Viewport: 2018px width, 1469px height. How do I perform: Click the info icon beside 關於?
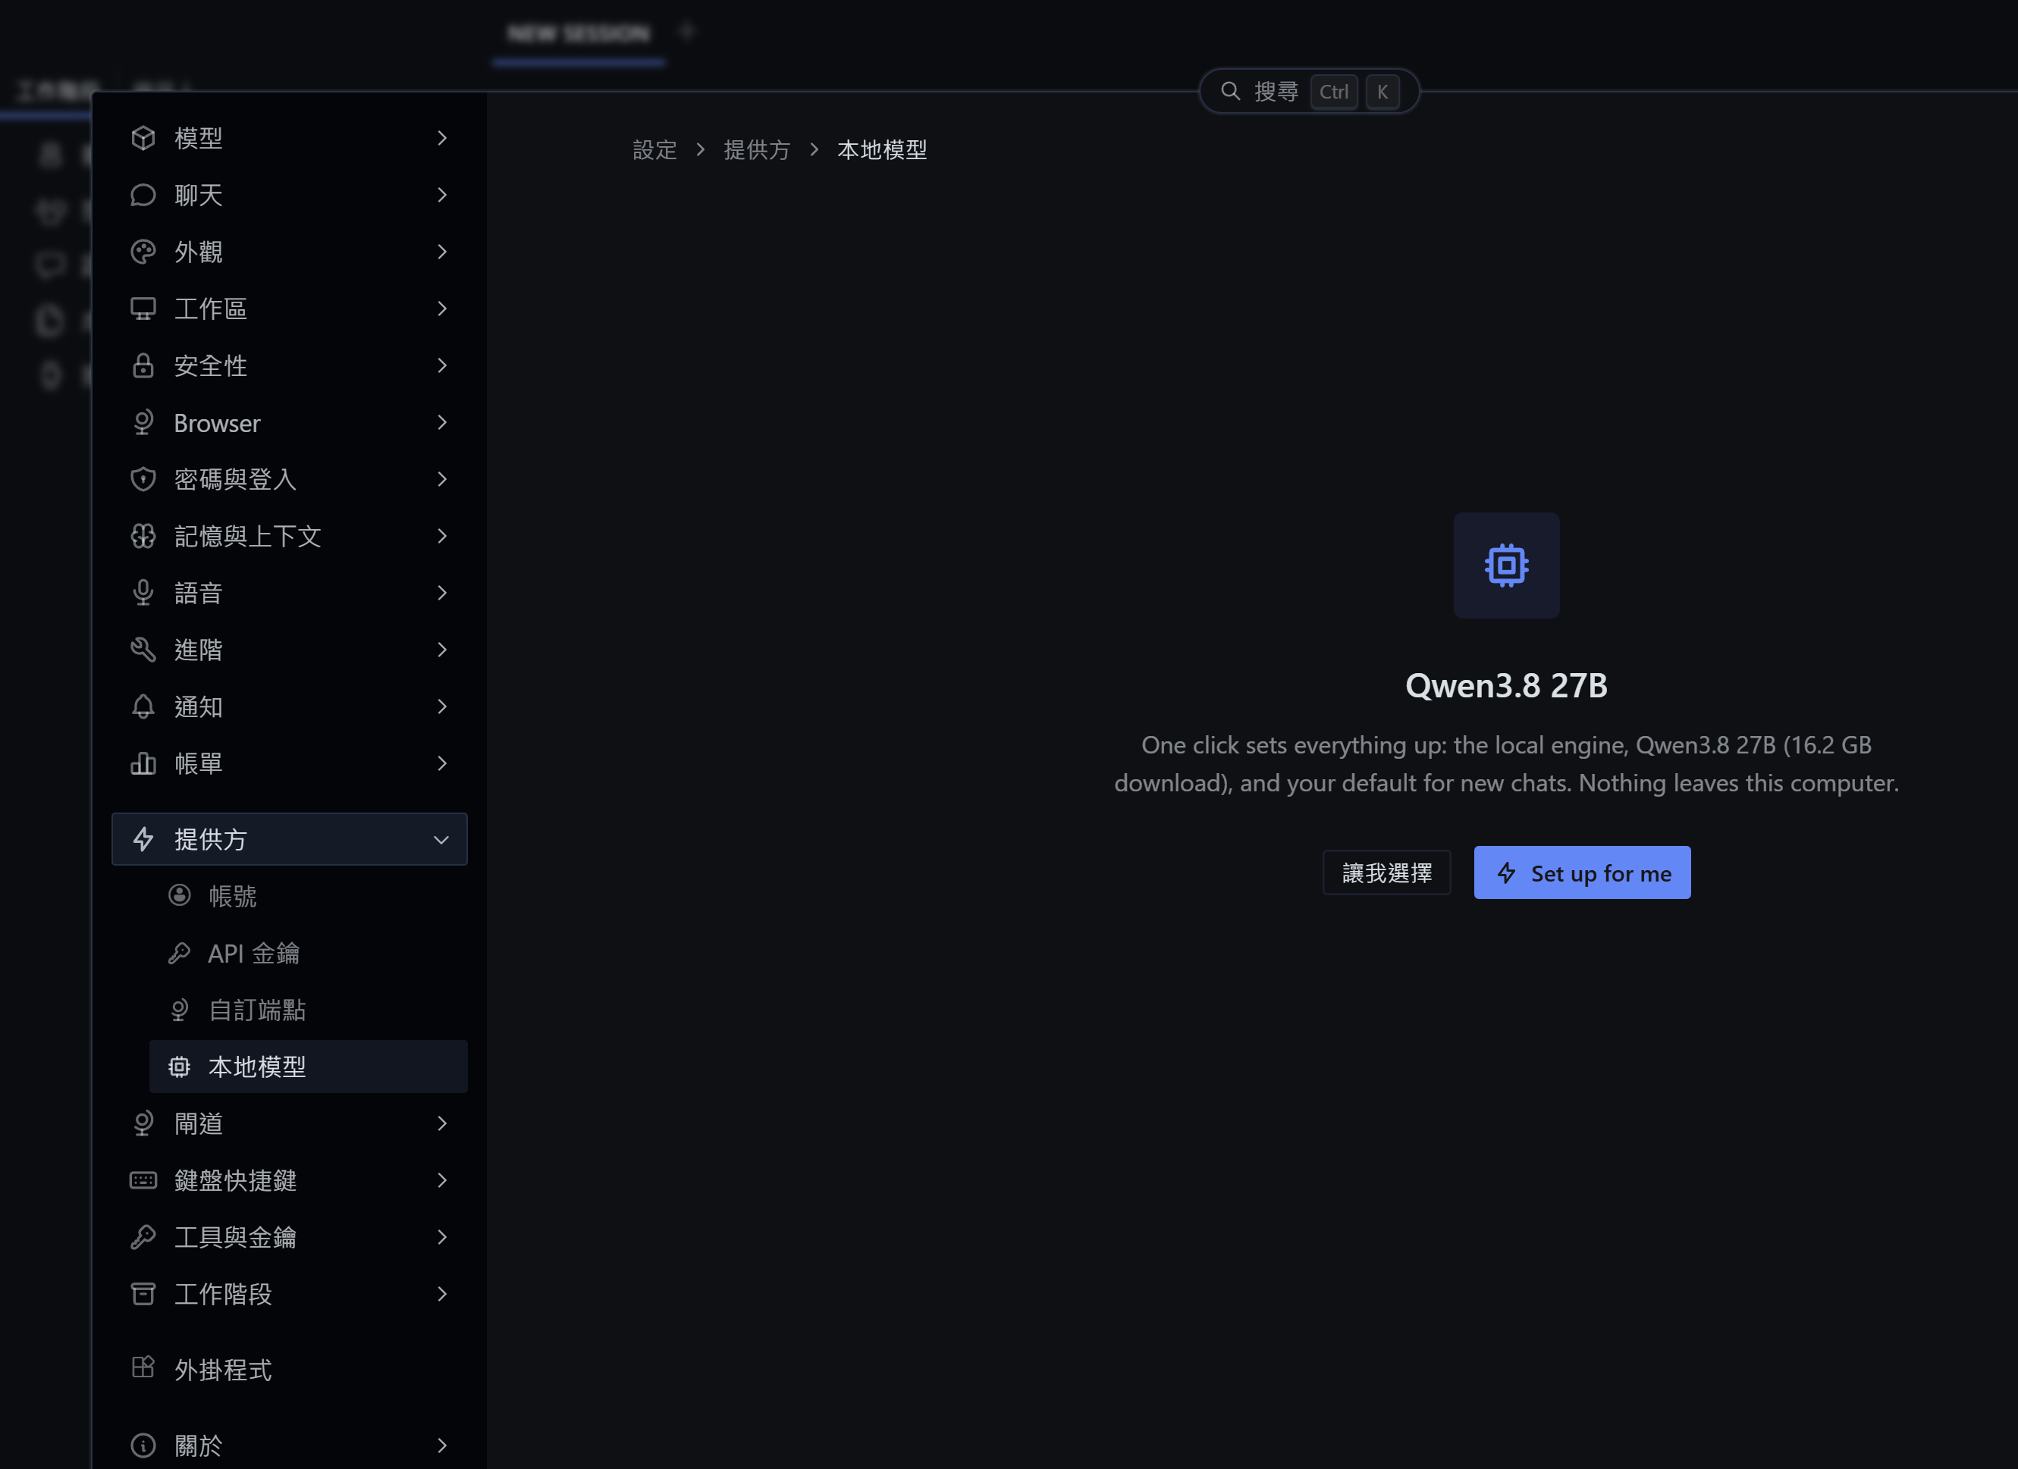pos(143,1445)
